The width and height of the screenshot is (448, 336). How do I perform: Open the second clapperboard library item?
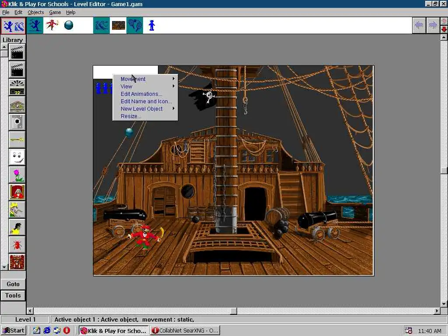pos(17,70)
